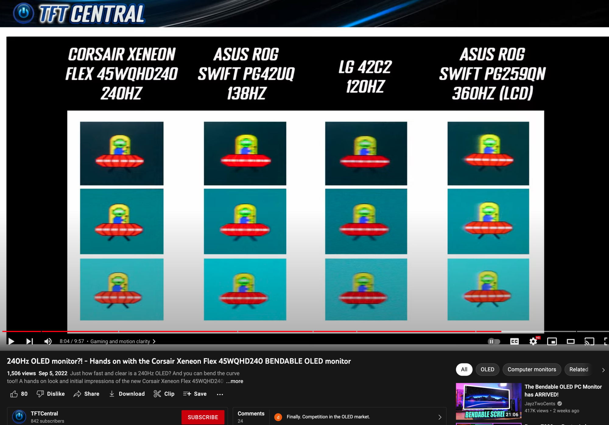Open video settings gear

coord(533,342)
